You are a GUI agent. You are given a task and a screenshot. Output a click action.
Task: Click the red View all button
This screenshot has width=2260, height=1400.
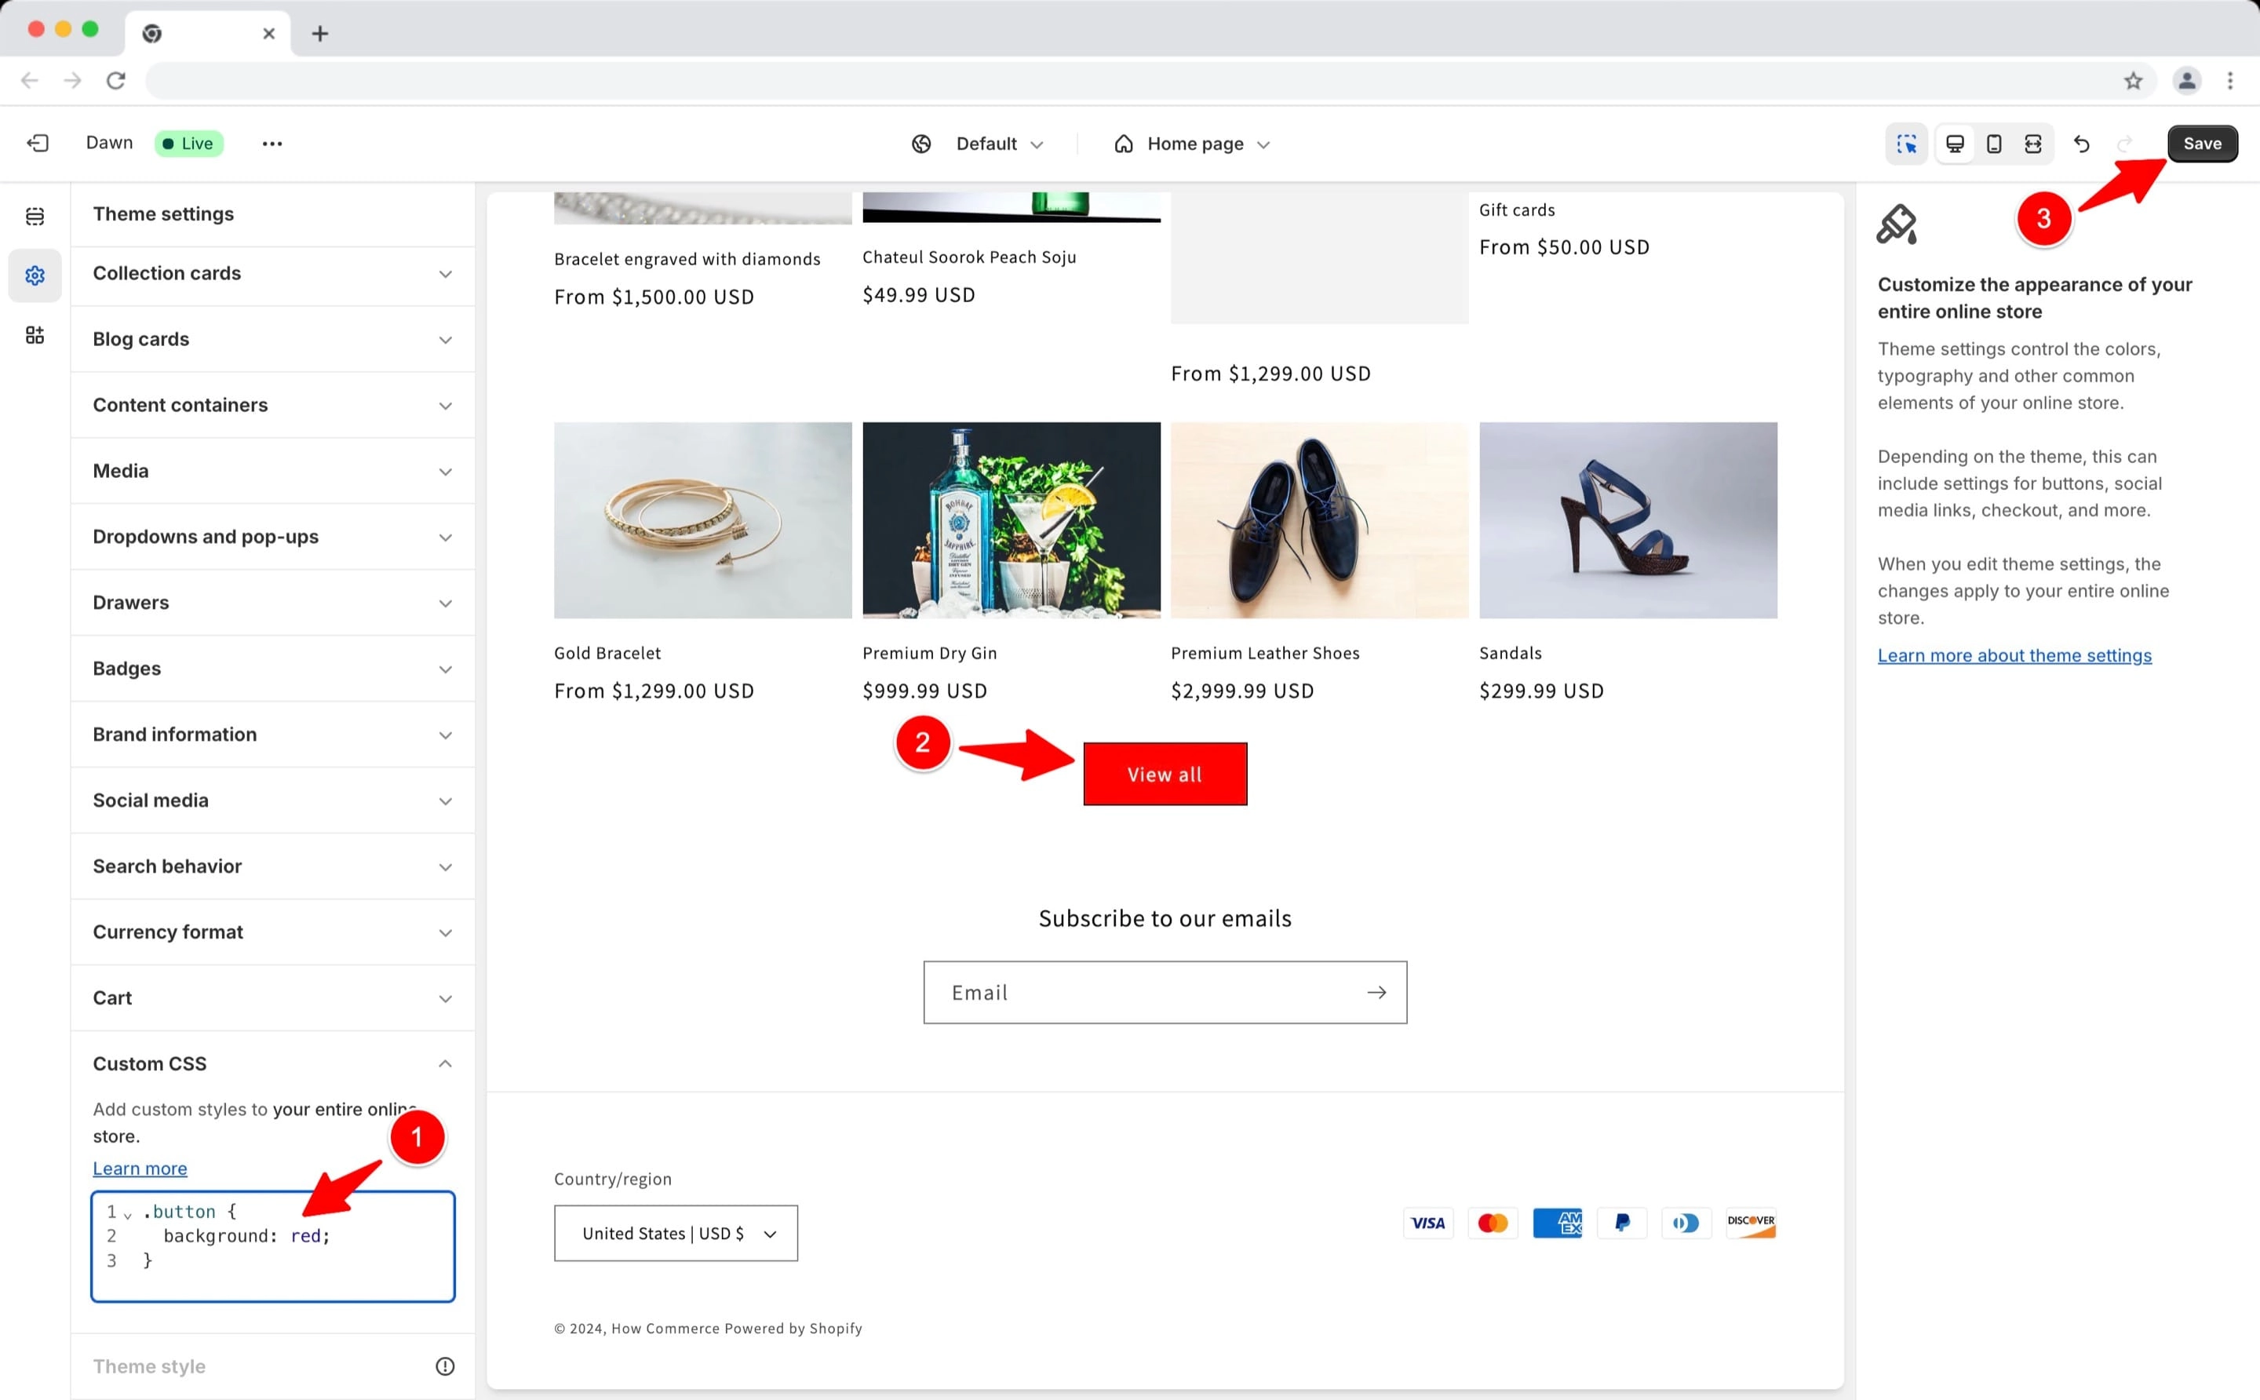click(1165, 774)
